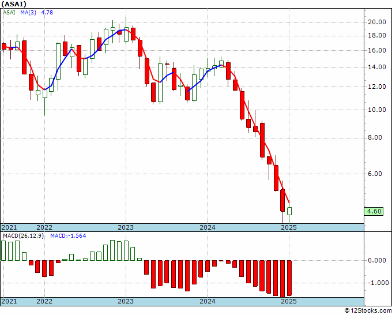
Task: Click the 2021 label on MACD axis
Action: point(9,301)
